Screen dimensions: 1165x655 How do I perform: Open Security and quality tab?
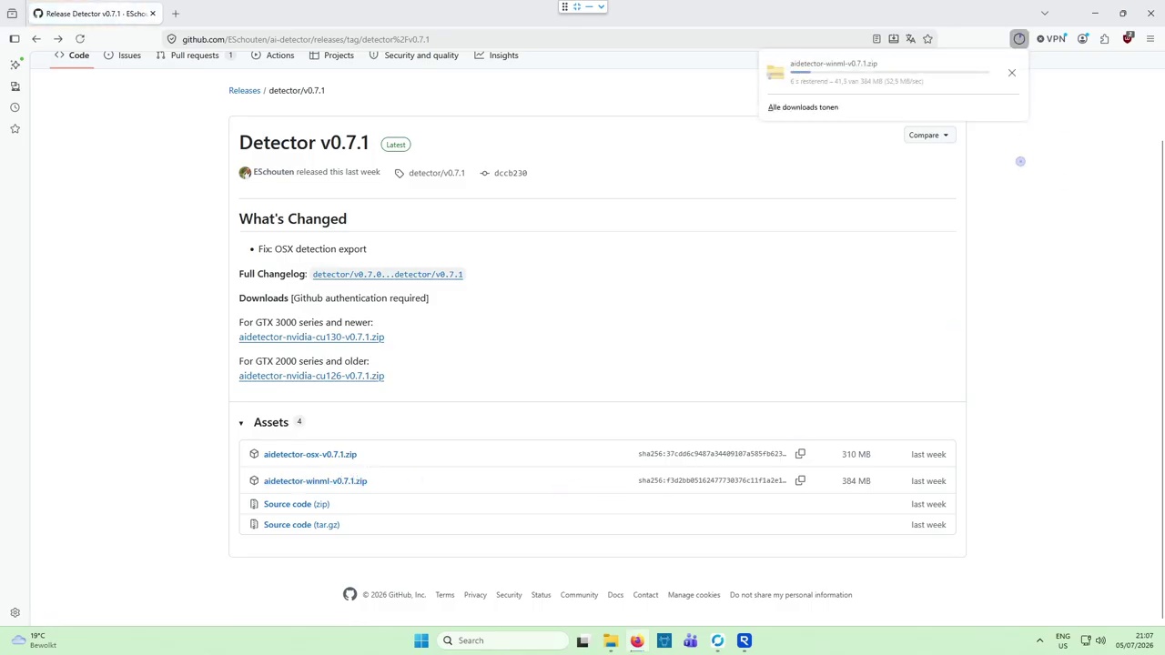[x=413, y=55]
